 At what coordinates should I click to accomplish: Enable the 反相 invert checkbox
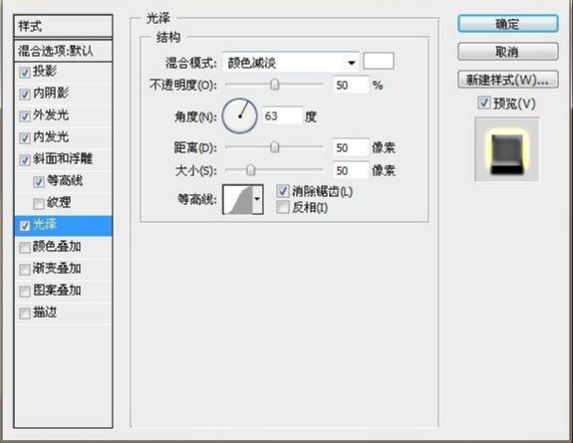[x=282, y=207]
